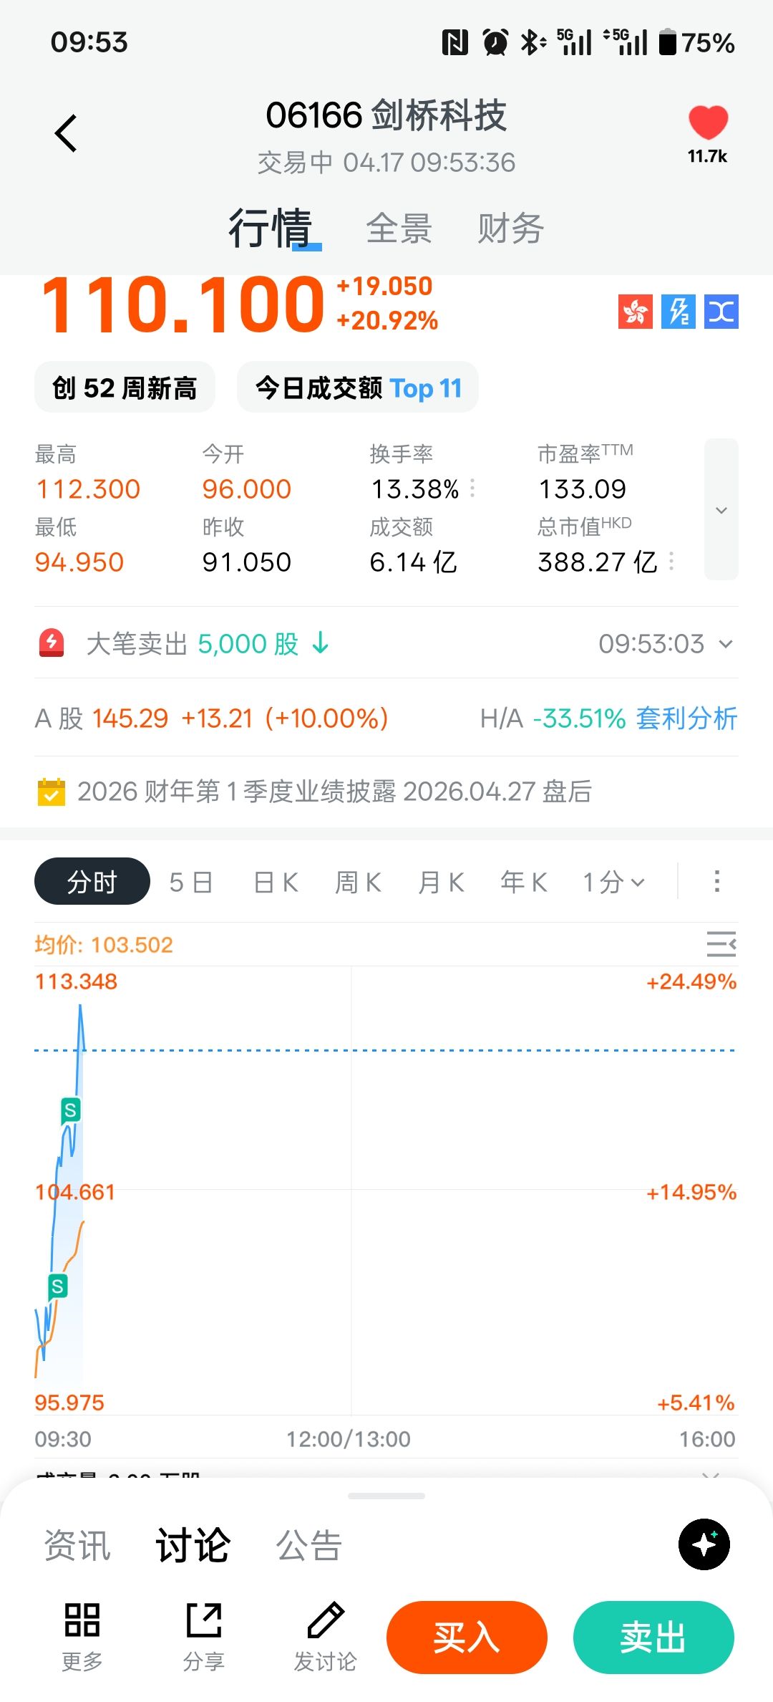The height and width of the screenshot is (1702, 773).
Task: Tap the 发讨论 pencil icon
Action: [x=326, y=1620]
